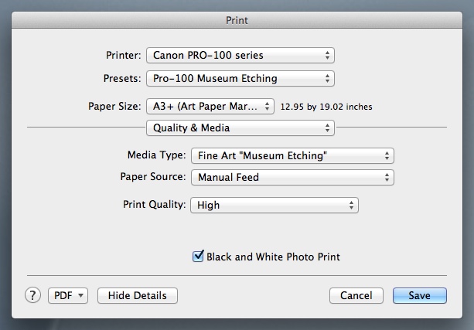The image size is (474, 330).
Task: Open the Paper Size dropdown showing A3+
Action: 210,106
